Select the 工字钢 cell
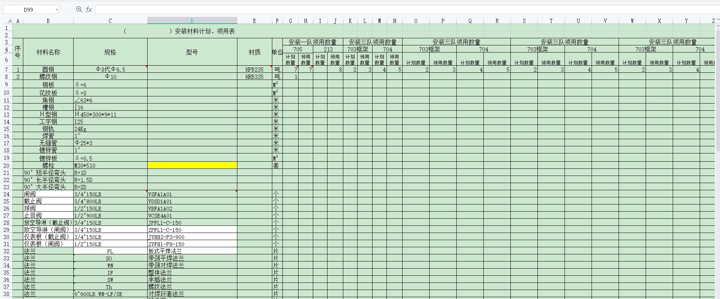 point(48,122)
